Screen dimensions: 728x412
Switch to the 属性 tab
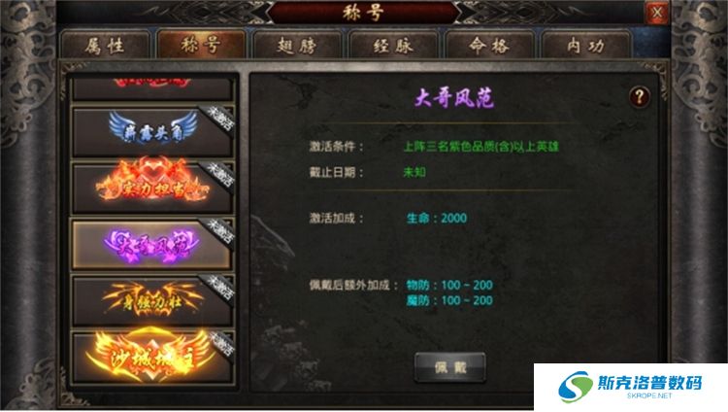[105, 46]
